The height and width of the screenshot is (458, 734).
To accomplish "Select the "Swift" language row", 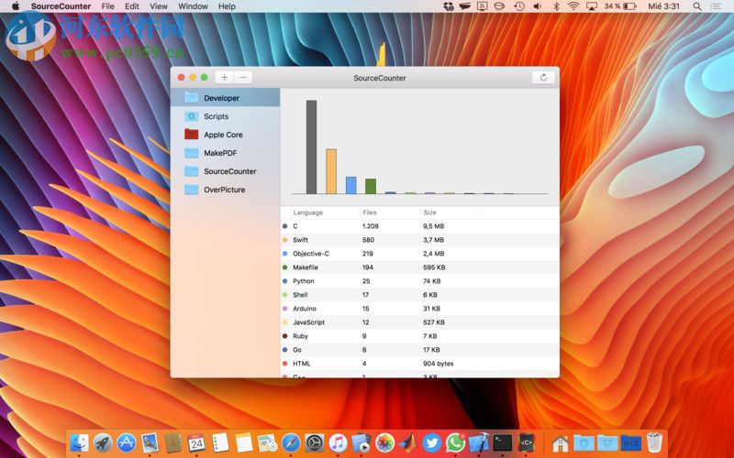I will [420, 240].
